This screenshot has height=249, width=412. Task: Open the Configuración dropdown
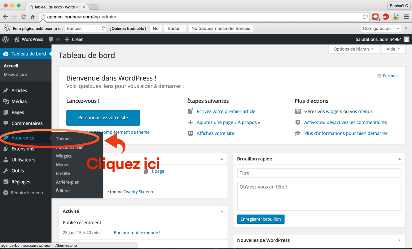(381, 28)
